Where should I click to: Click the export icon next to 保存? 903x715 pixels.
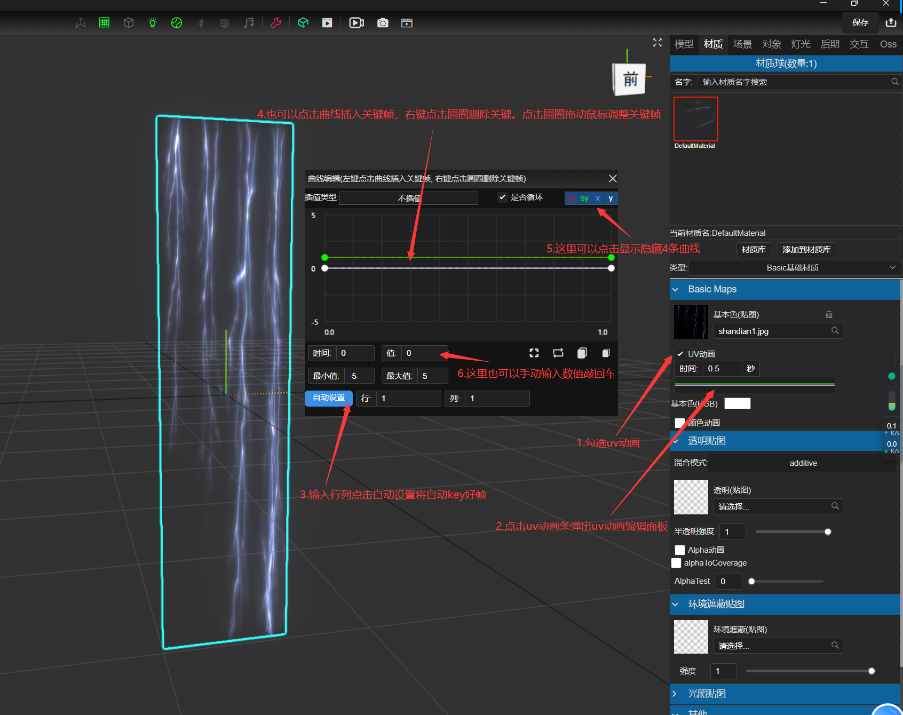[x=891, y=22]
